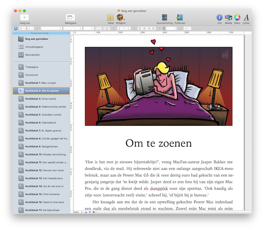This screenshot has height=230, width=264.
Task: Select Hoofdstuk 17: De heliumhaai
Action: click(41, 210)
